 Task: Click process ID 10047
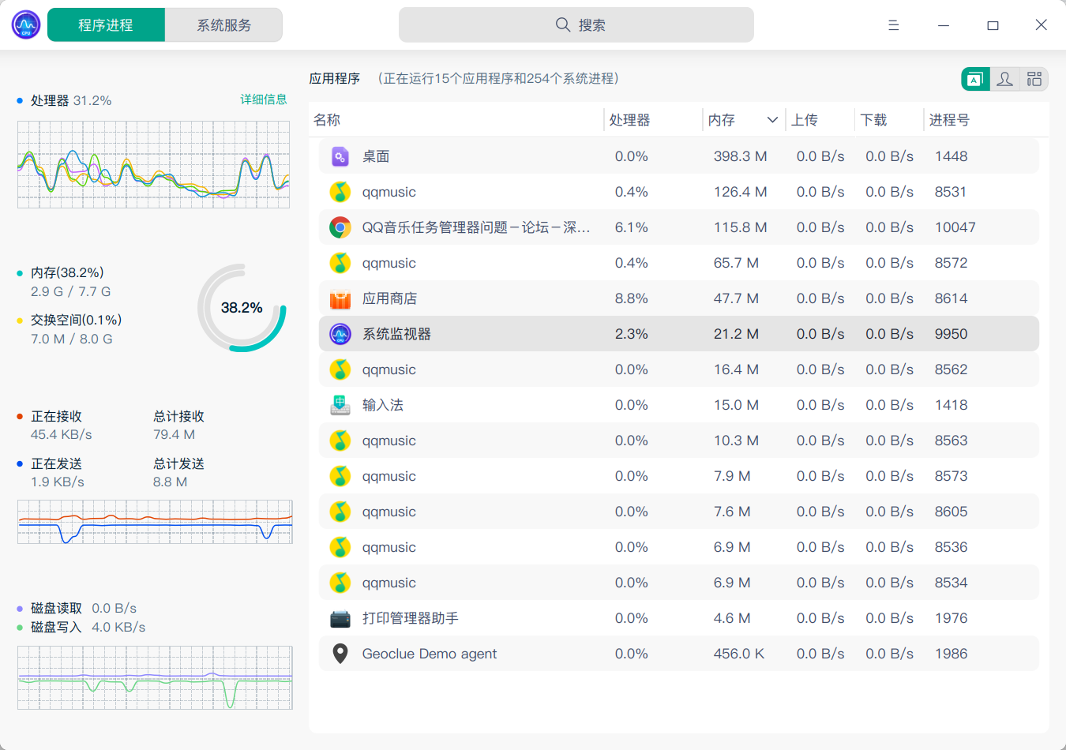[955, 227]
